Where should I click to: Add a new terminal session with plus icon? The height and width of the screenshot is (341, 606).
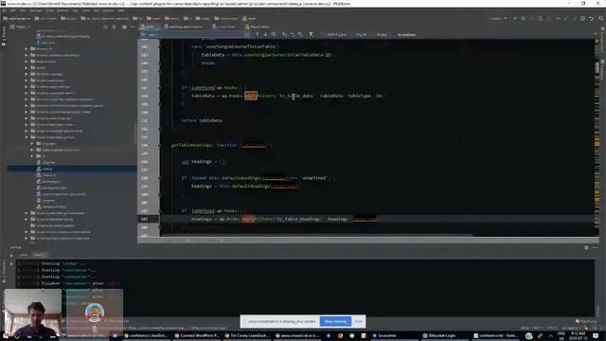click(x=11, y=255)
